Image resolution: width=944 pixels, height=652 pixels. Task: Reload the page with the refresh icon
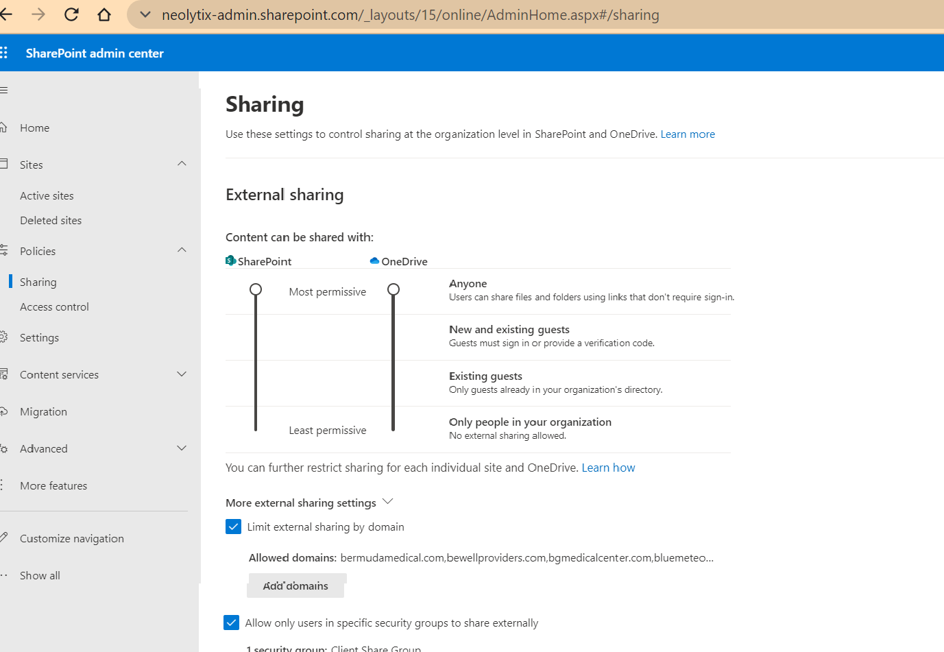[71, 14]
